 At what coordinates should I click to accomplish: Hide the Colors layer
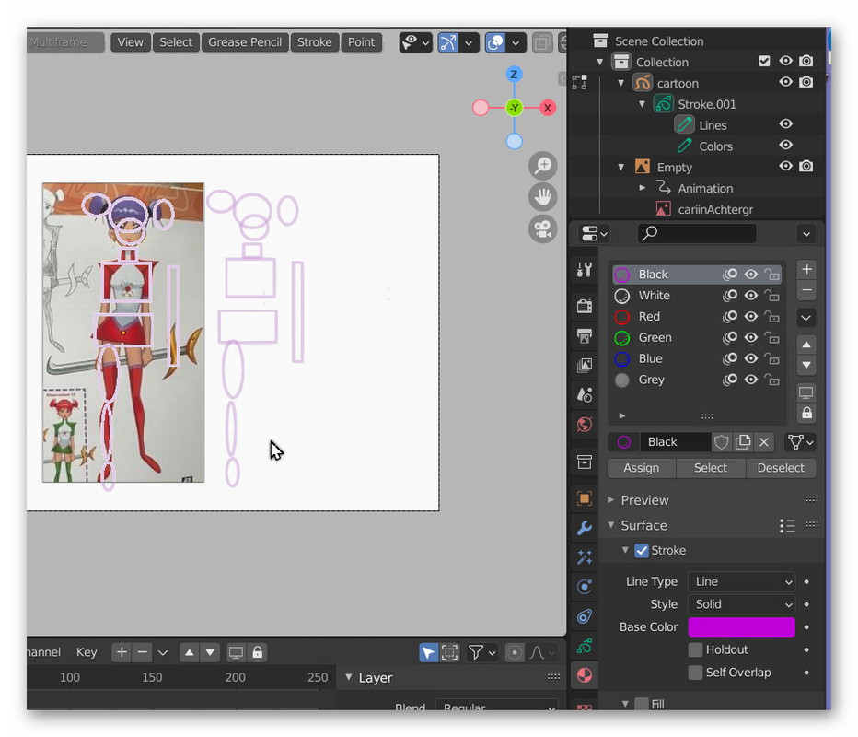tap(785, 146)
